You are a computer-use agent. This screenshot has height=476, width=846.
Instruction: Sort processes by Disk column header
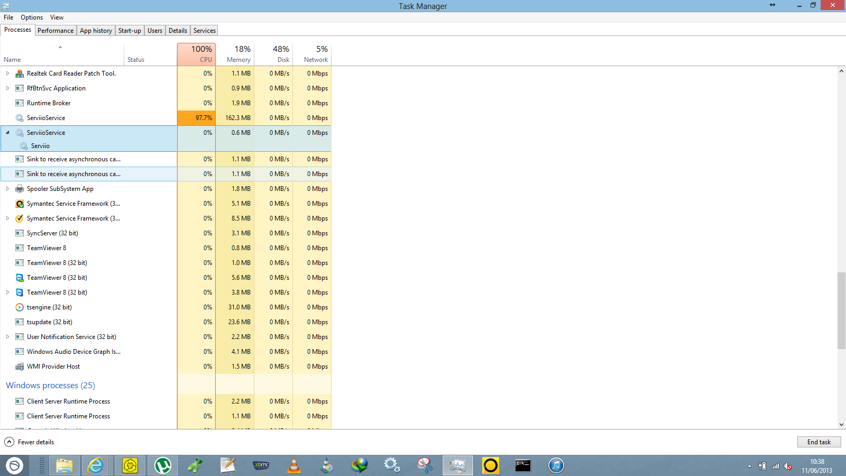(273, 54)
